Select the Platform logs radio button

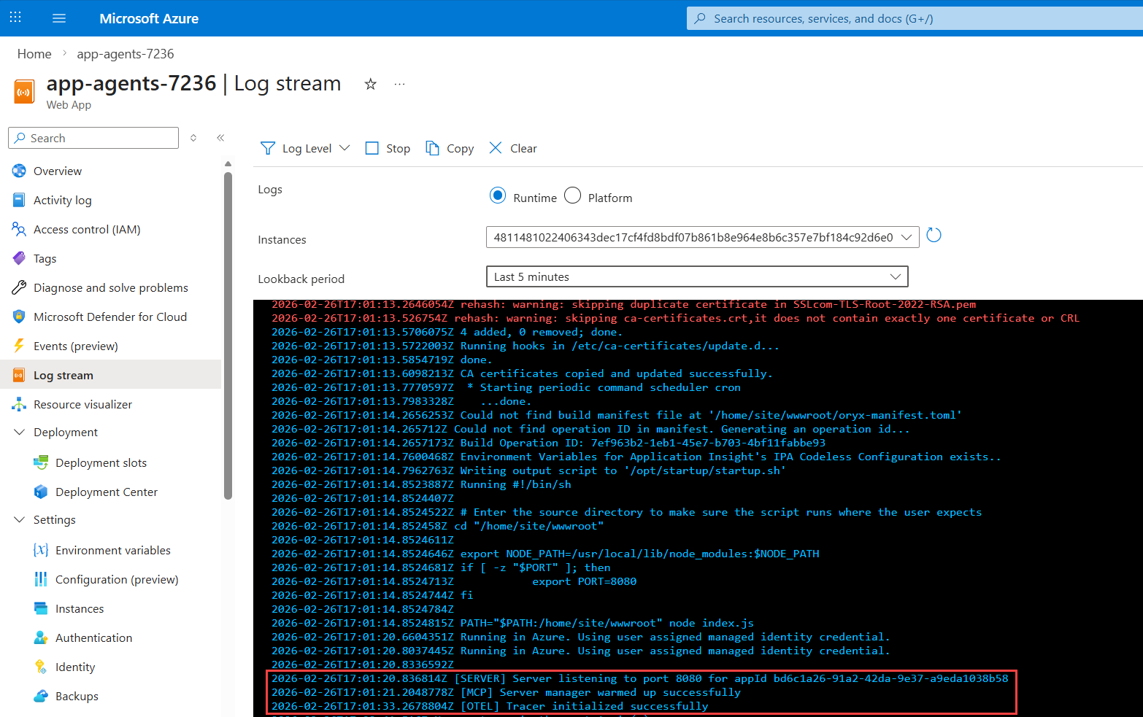tap(573, 196)
